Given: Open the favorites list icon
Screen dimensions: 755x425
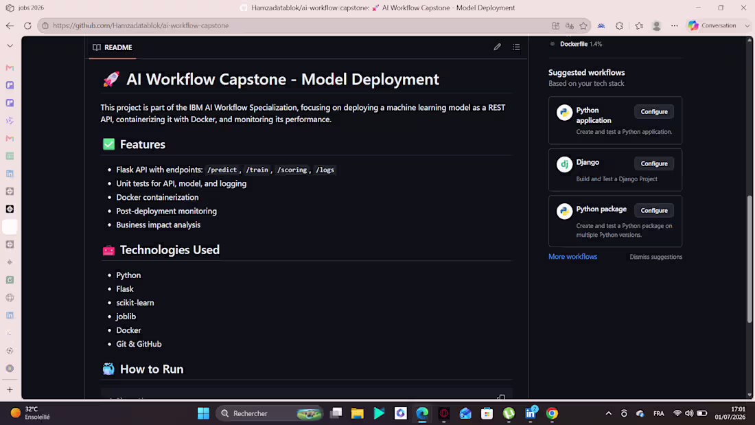Looking at the screenshot, I should click(639, 25).
